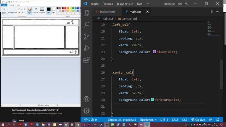Open the Image dropdown in Paint
The width and height of the screenshot is (226, 127).
click(12, 11)
